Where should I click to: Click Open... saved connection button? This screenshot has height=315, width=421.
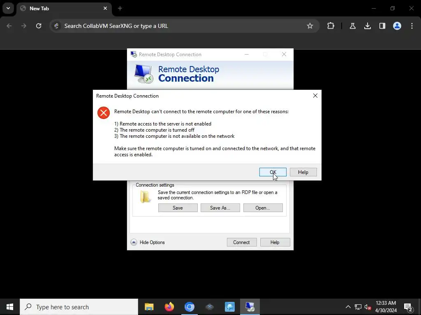click(263, 208)
